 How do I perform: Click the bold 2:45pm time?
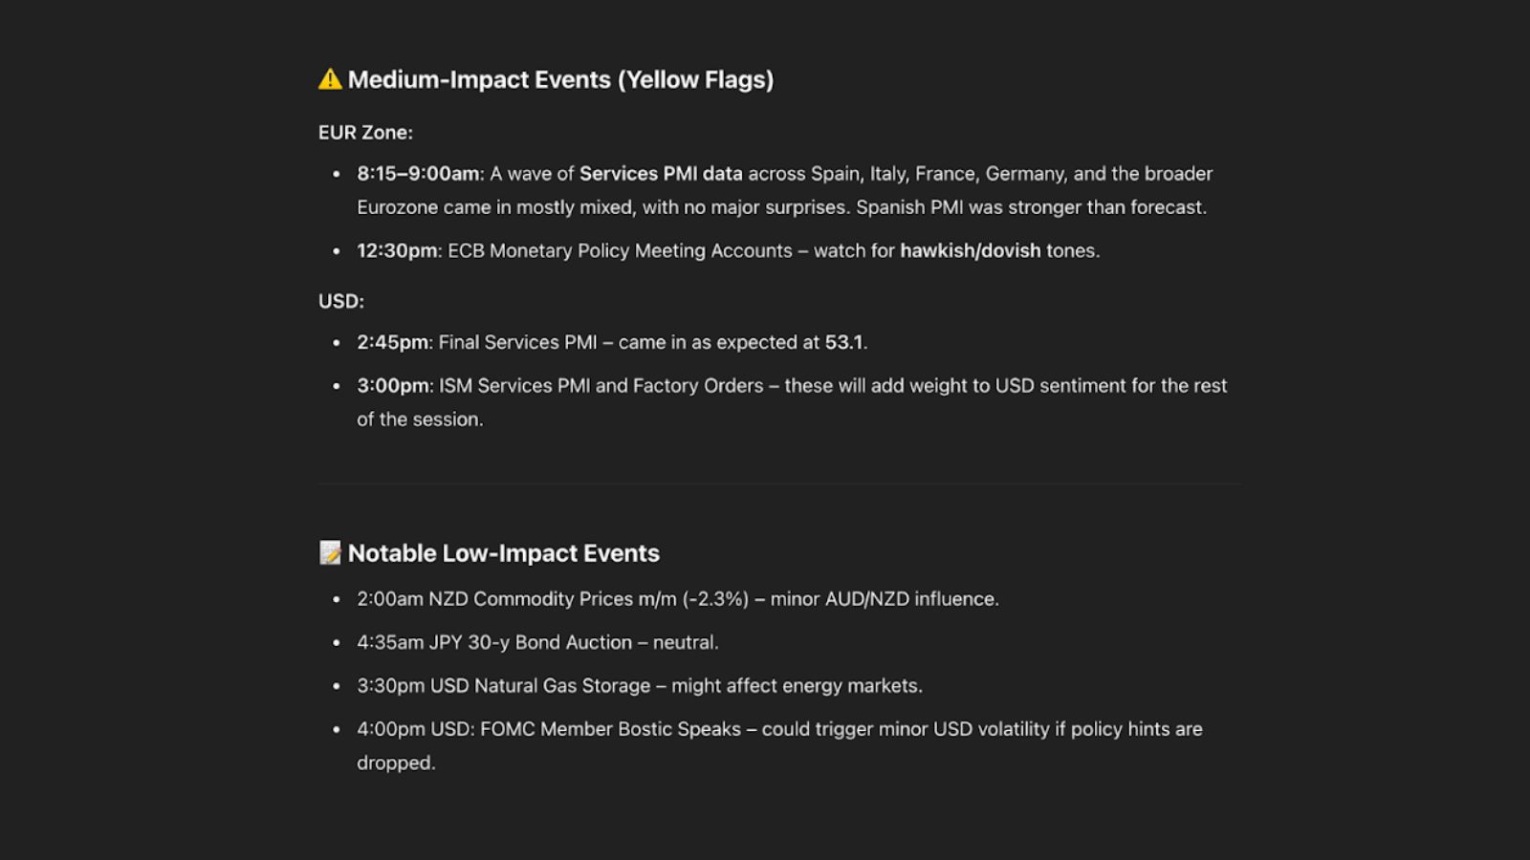[x=392, y=343]
